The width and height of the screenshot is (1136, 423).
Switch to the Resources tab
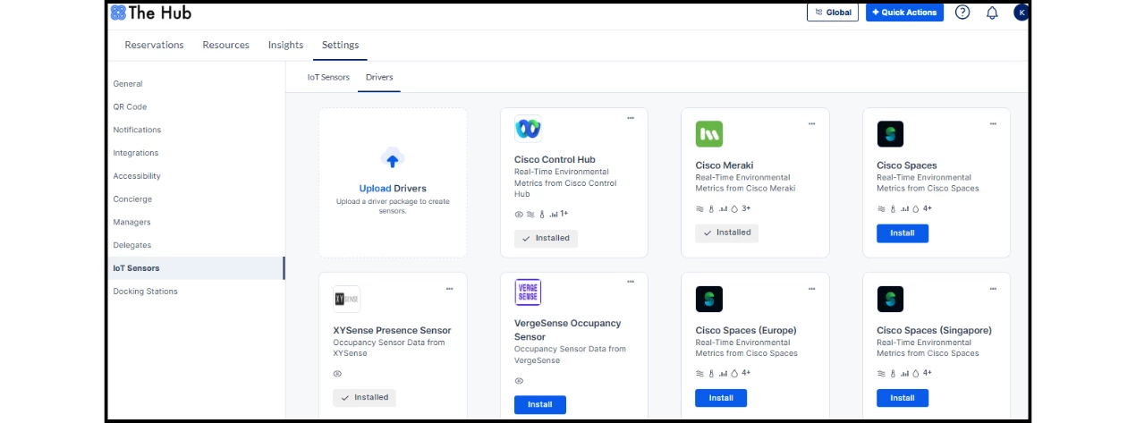[x=225, y=45]
